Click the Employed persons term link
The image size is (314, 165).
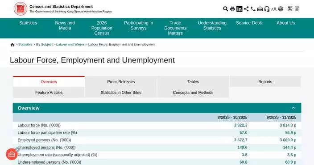tap(34, 140)
